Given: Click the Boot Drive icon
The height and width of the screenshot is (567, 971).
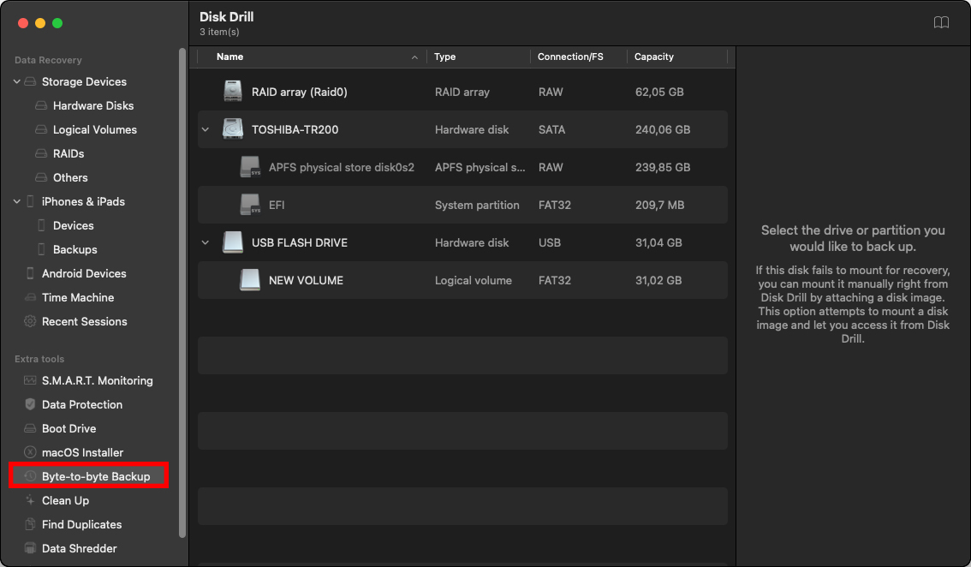Looking at the screenshot, I should [x=30, y=429].
